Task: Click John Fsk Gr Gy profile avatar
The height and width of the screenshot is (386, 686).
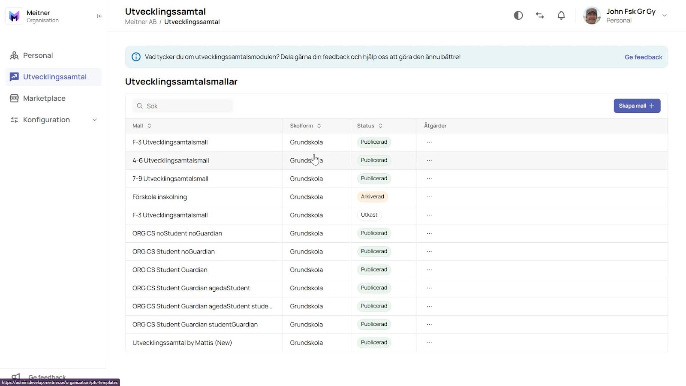Action: [x=592, y=15]
